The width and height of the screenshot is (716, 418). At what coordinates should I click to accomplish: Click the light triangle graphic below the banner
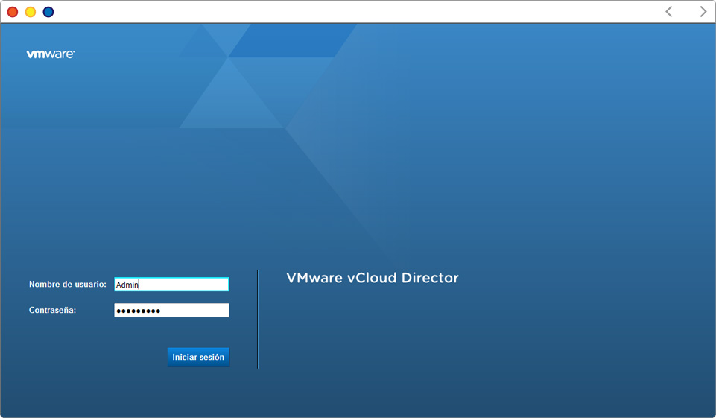click(231, 101)
